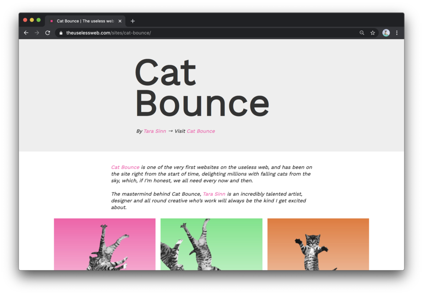423x295 pixels.
Task: Click the yellow minimize window button
Action: click(32, 20)
